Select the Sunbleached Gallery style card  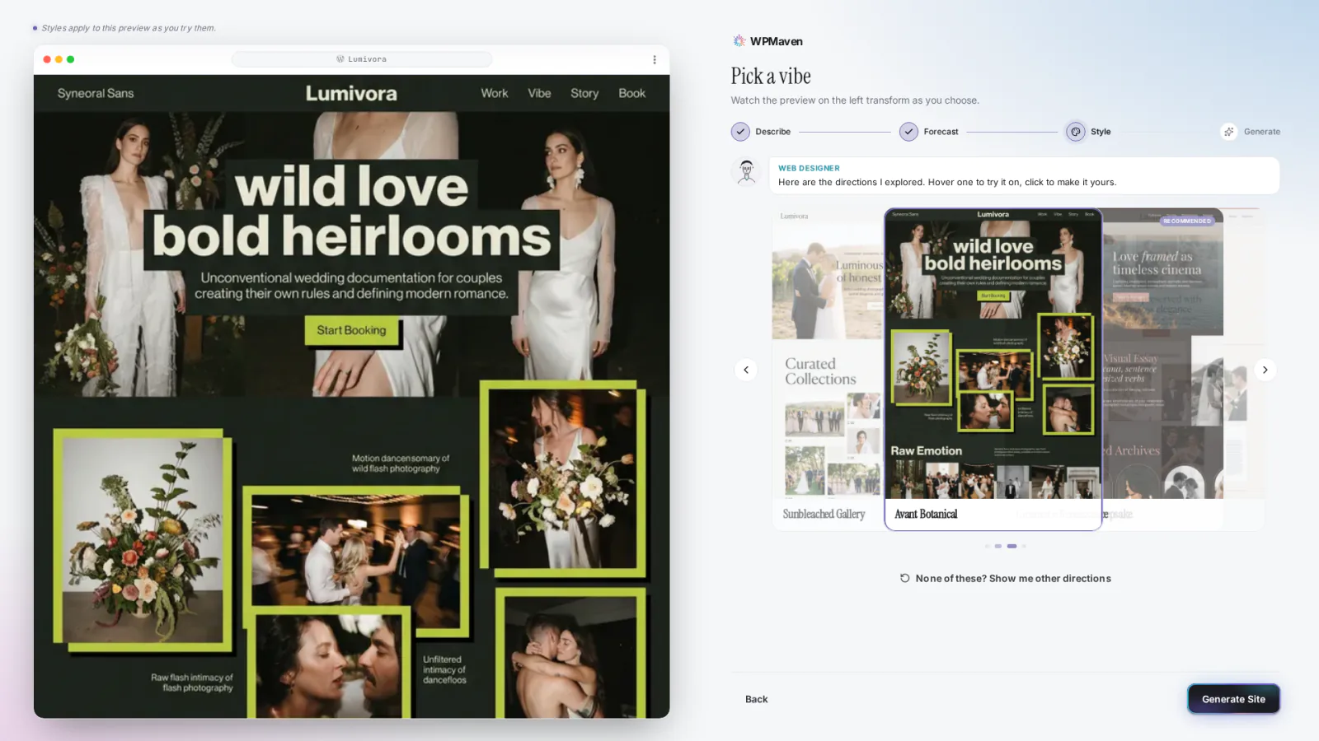pyautogui.click(x=827, y=370)
